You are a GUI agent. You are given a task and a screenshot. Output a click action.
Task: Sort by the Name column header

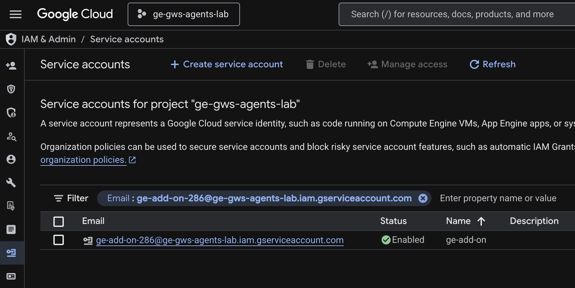[x=458, y=221]
